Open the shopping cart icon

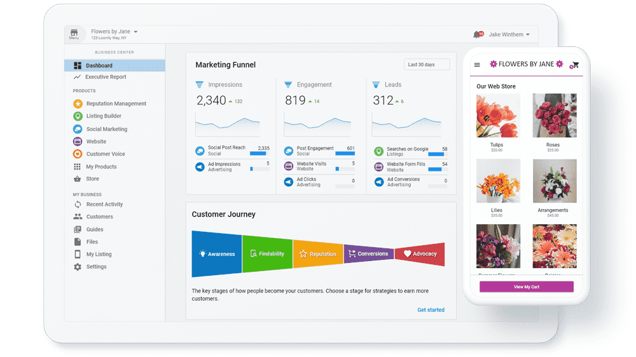pyautogui.click(x=575, y=64)
